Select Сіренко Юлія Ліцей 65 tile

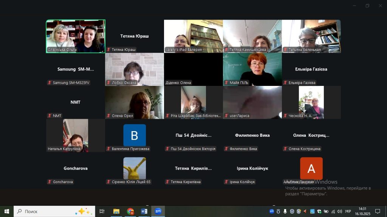tap(135, 168)
